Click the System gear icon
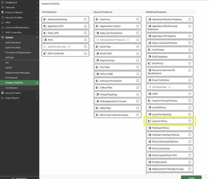The width and height of the screenshot is (209, 179). click(x=3, y=37)
